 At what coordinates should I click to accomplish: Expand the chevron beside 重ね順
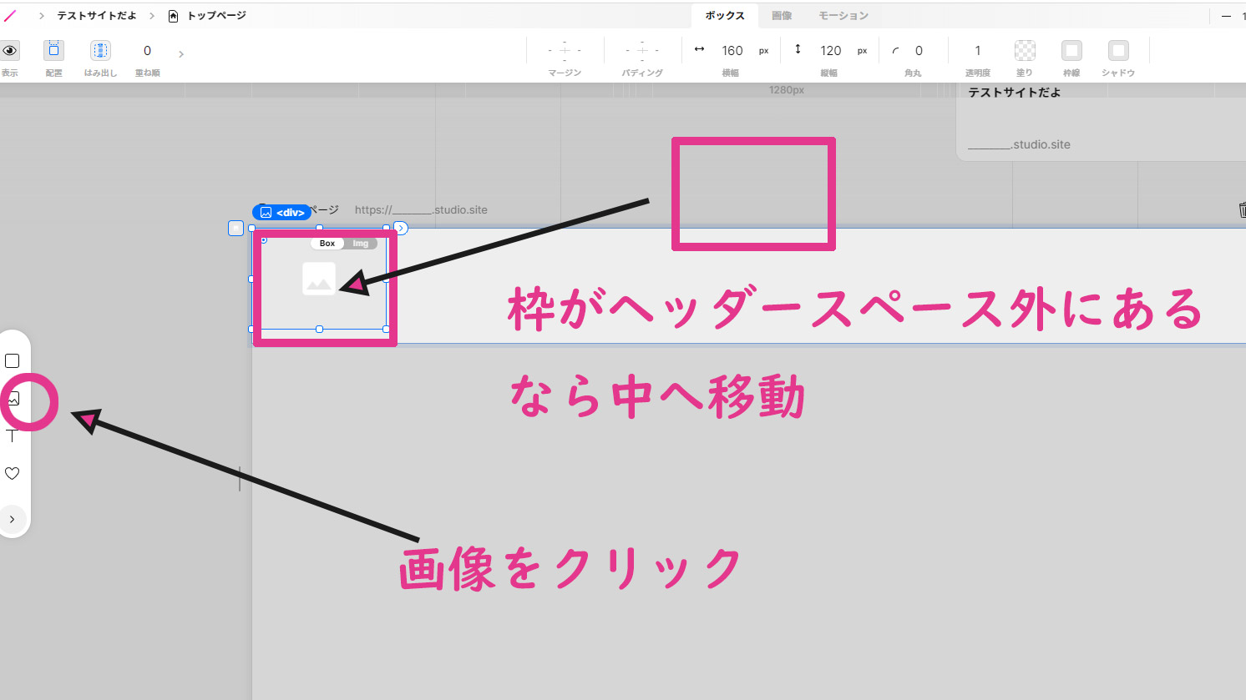(181, 54)
